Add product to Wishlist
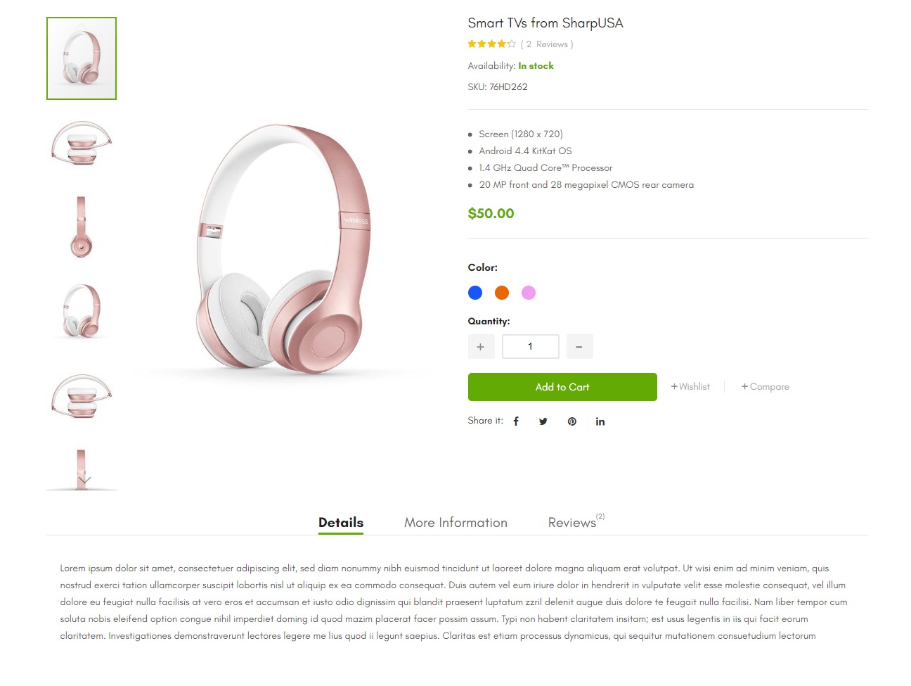The height and width of the screenshot is (686, 911). [x=690, y=387]
